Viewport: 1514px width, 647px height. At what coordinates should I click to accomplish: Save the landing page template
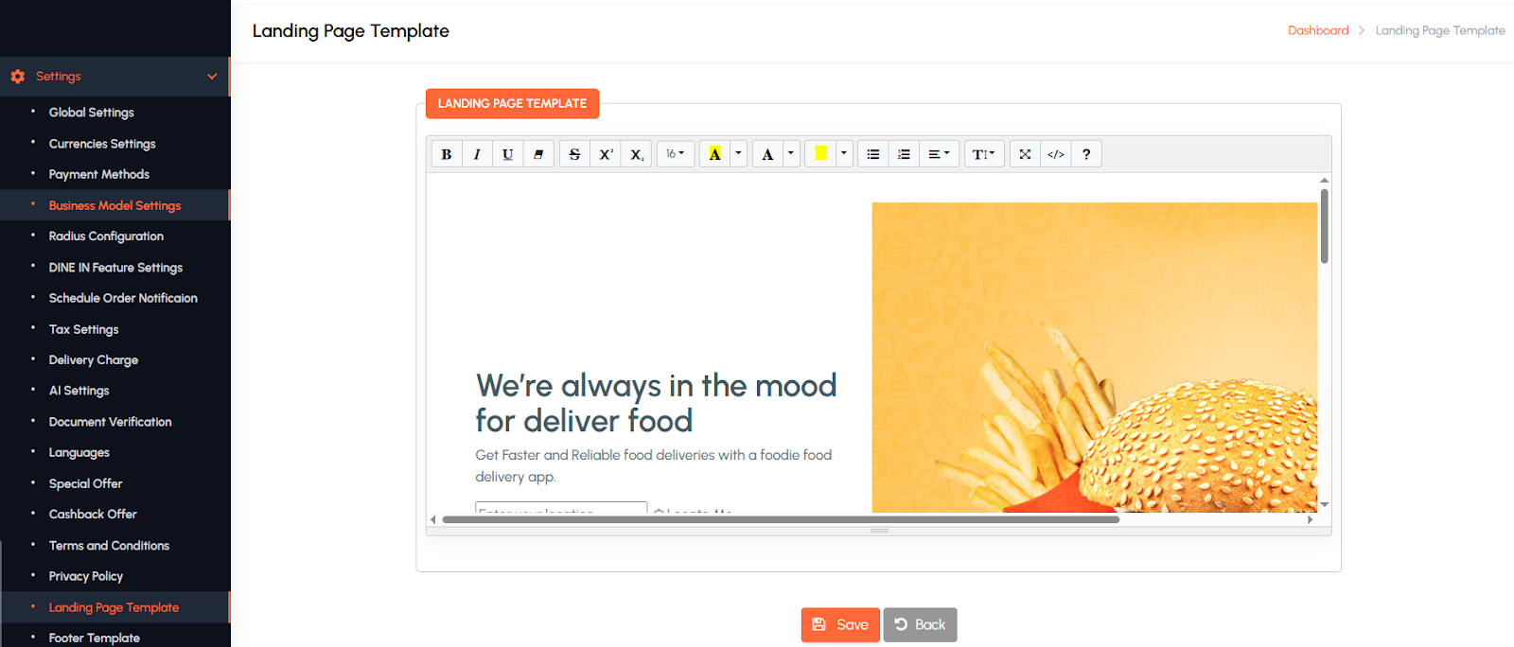coord(840,625)
